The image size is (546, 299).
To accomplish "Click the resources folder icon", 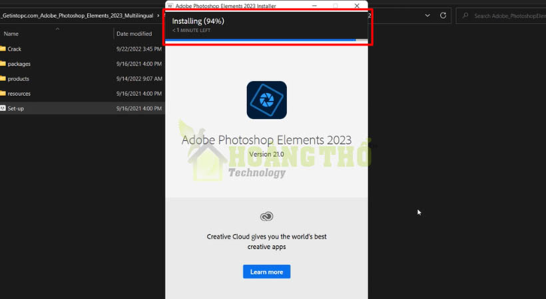I will tap(3, 93).
